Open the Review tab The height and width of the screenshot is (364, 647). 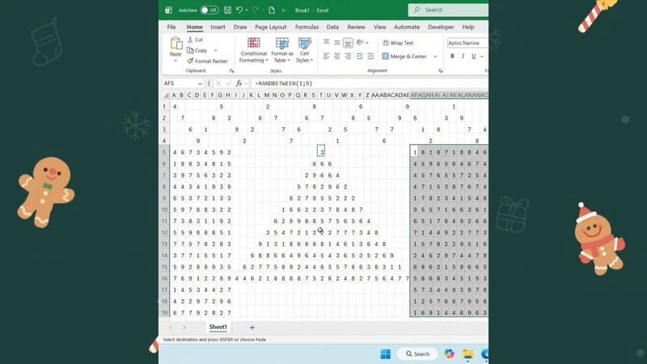pos(356,27)
